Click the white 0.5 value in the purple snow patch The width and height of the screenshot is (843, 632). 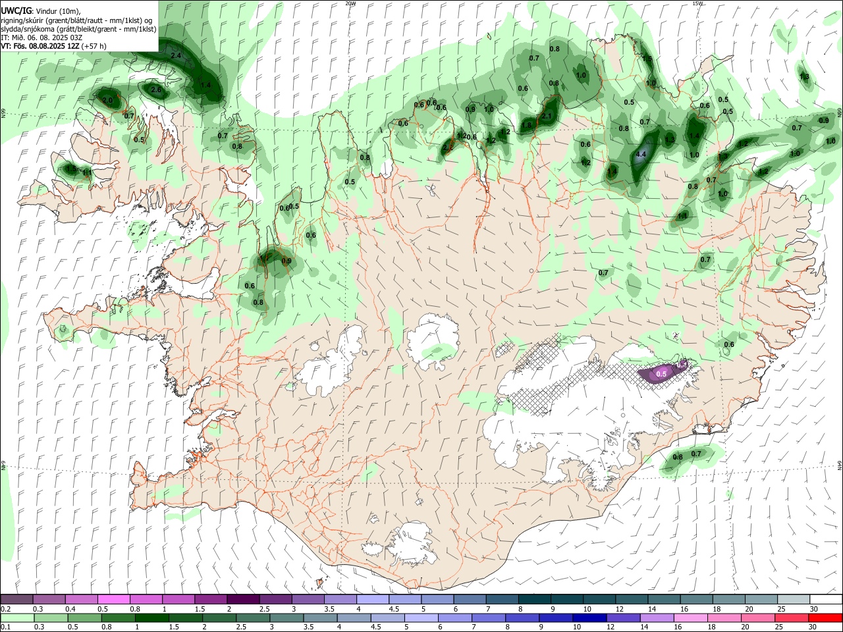[x=662, y=374]
